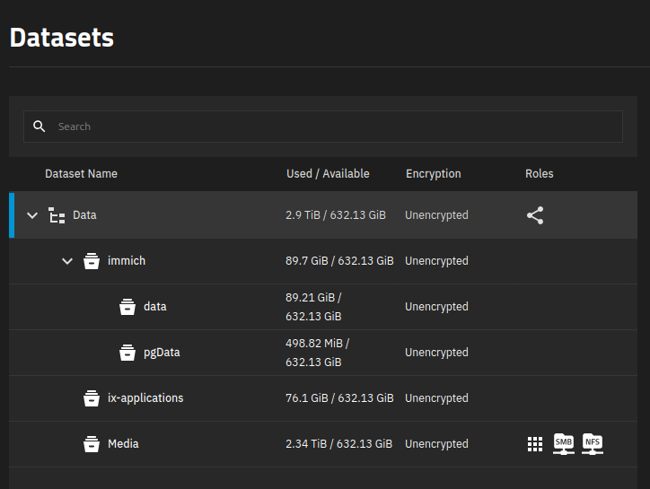Screen dimensions: 650x489
Task: Click the share role icon on Data
Action: [x=535, y=215]
